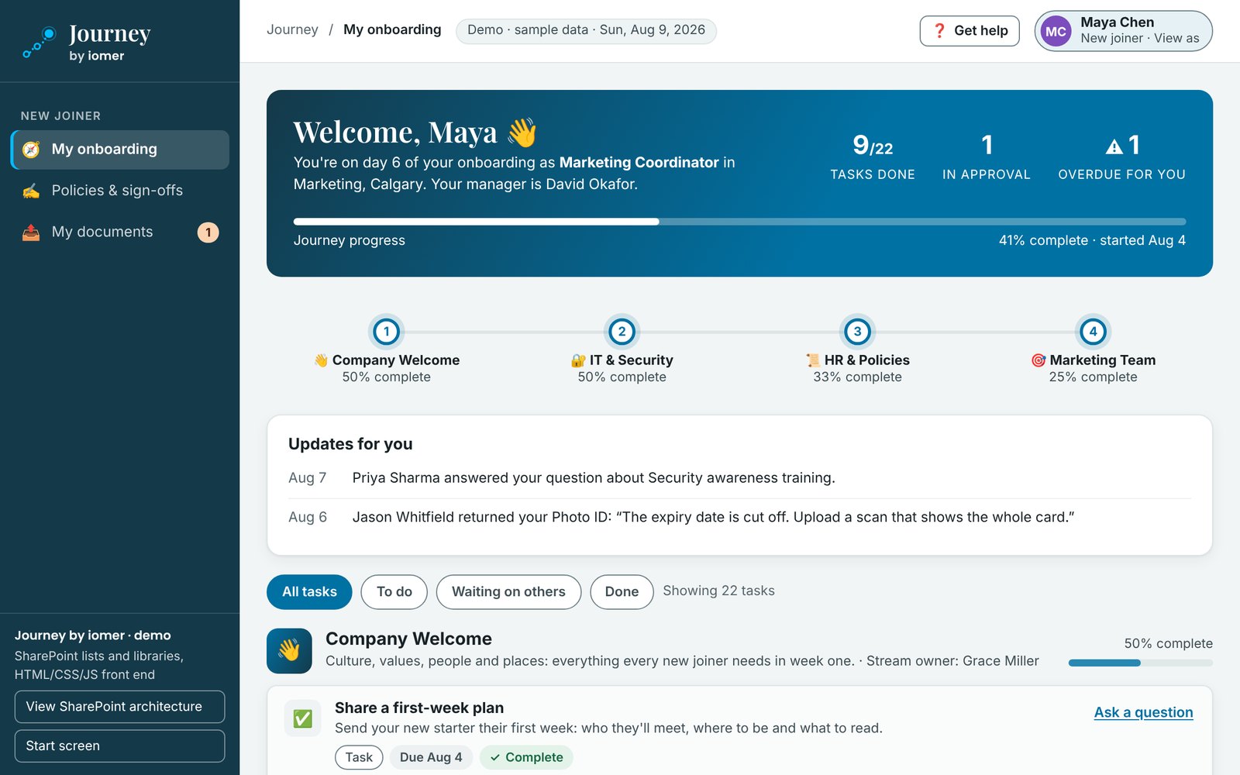Click the stage 3 circle for HR & Policies

[857, 332]
